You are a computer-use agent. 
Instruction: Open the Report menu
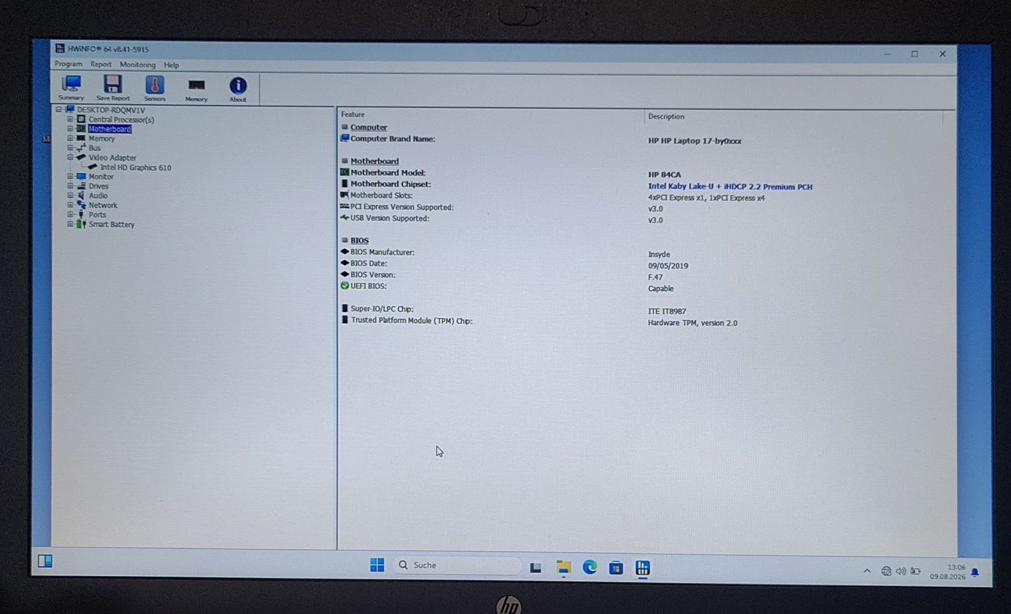[101, 64]
